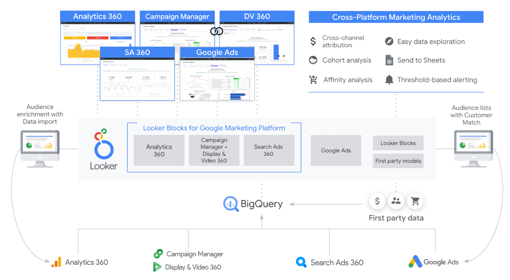The width and height of the screenshot is (510, 280).
Task: Click the First party models box
Action: pos(398,161)
